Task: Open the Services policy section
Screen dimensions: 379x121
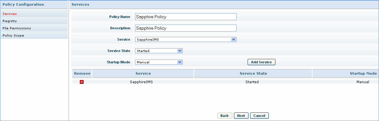Action: click(34, 14)
